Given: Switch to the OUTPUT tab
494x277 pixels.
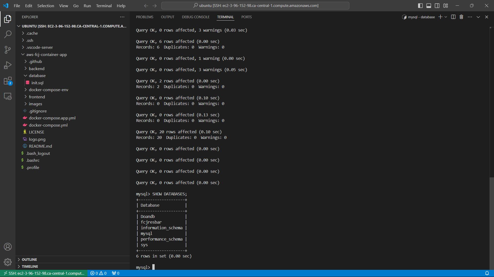Looking at the screenshot, I should (x=167, y=17).
